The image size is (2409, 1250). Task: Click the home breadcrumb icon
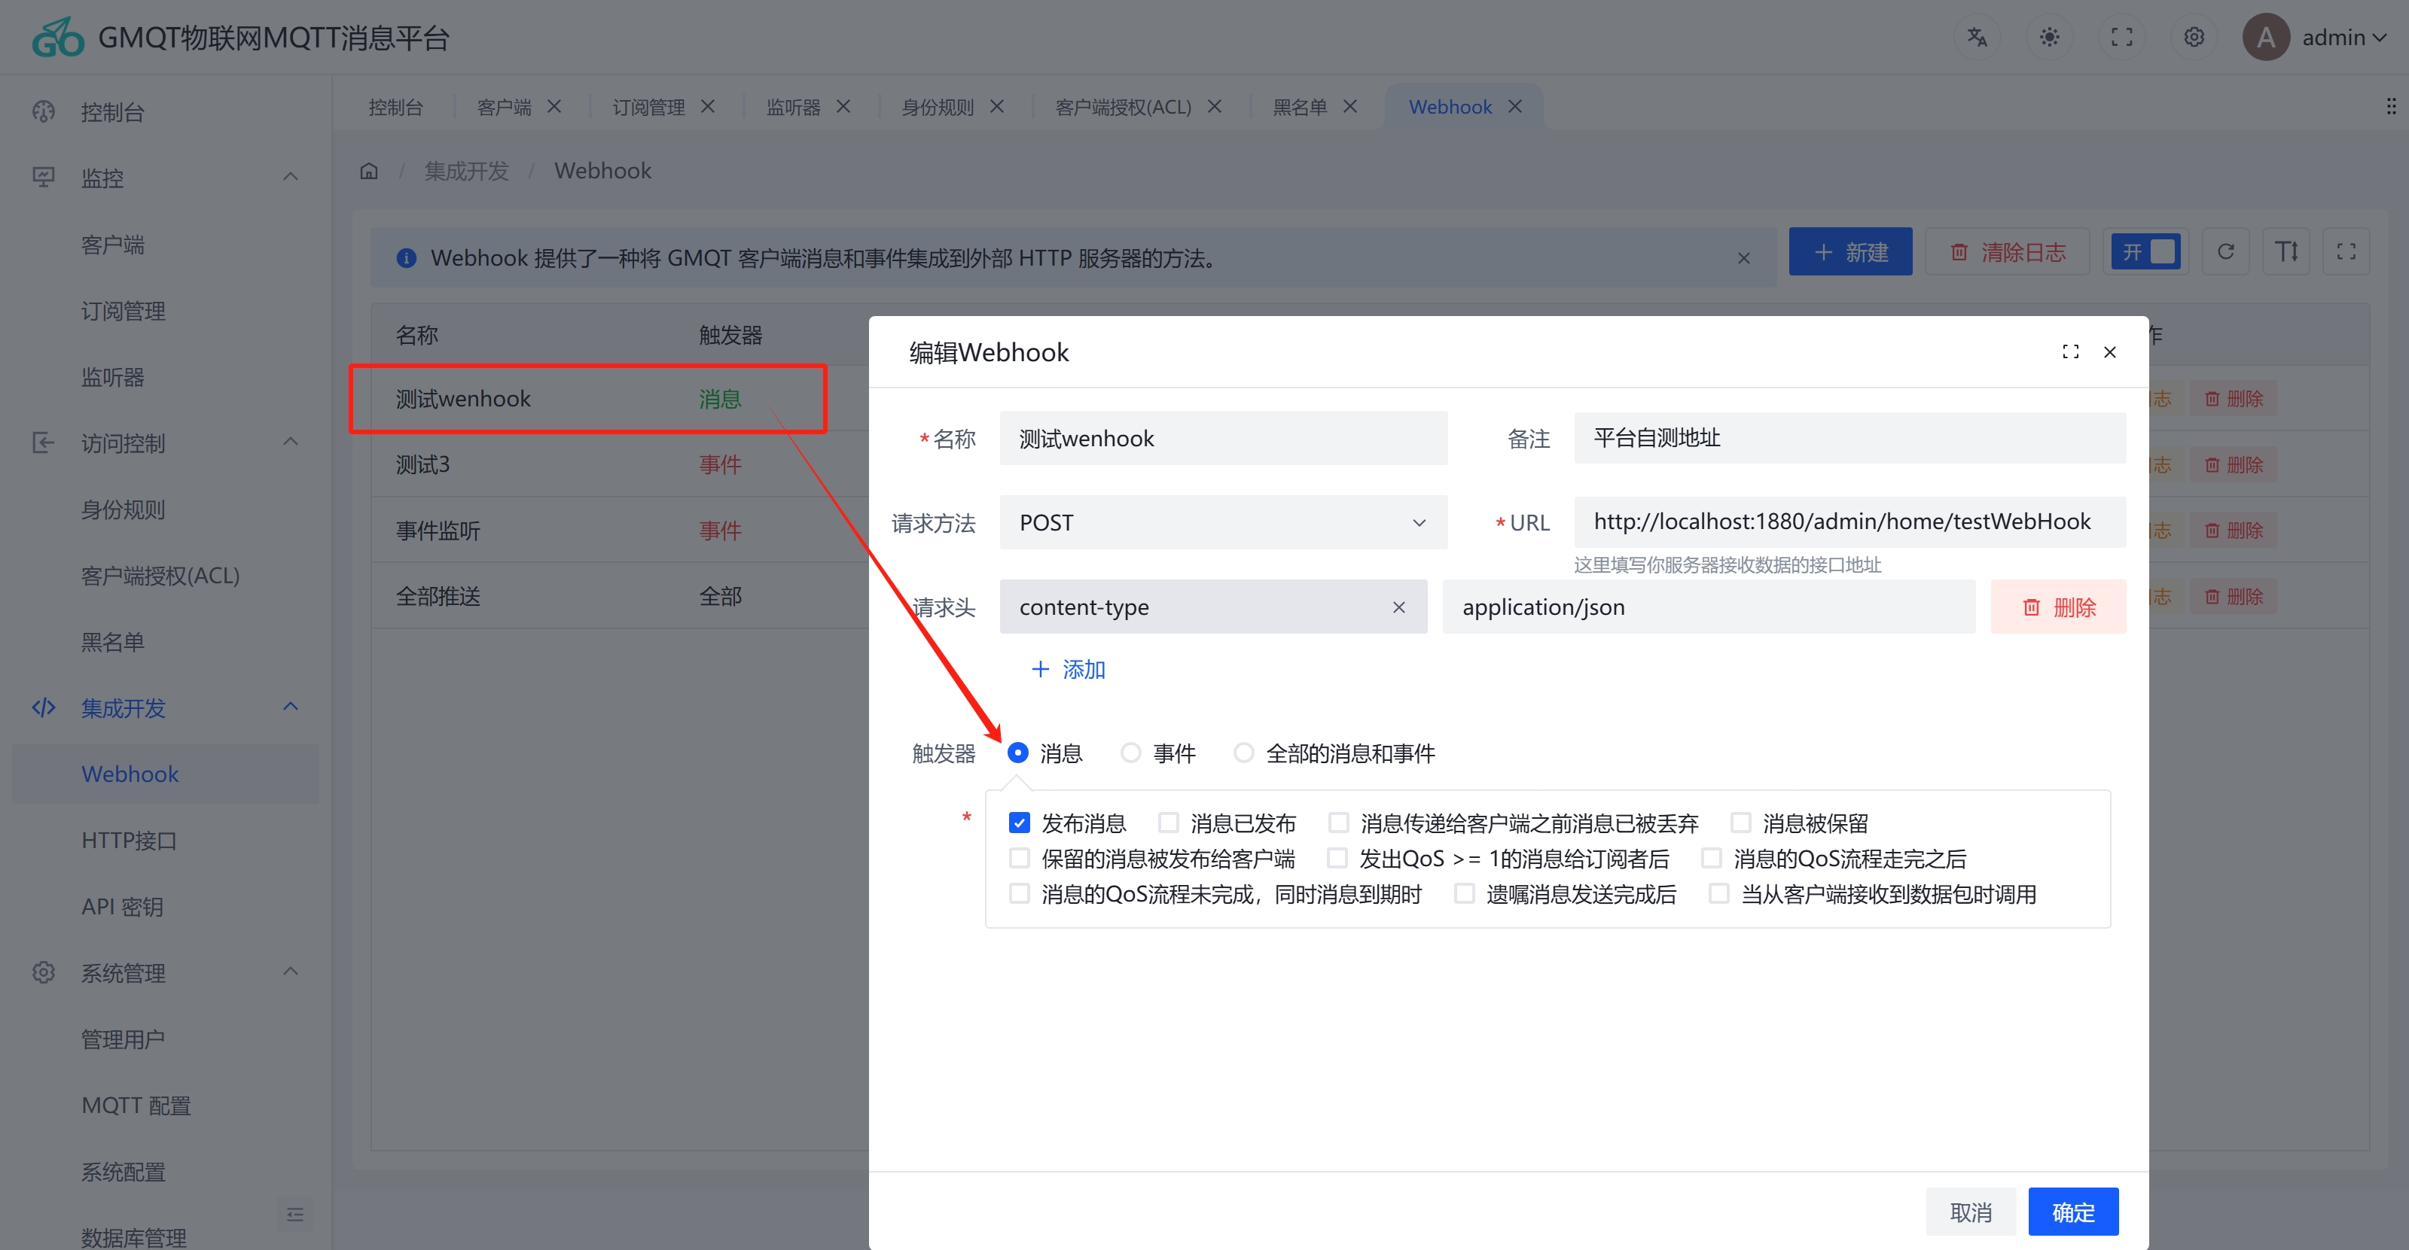(x=368, y=170)
